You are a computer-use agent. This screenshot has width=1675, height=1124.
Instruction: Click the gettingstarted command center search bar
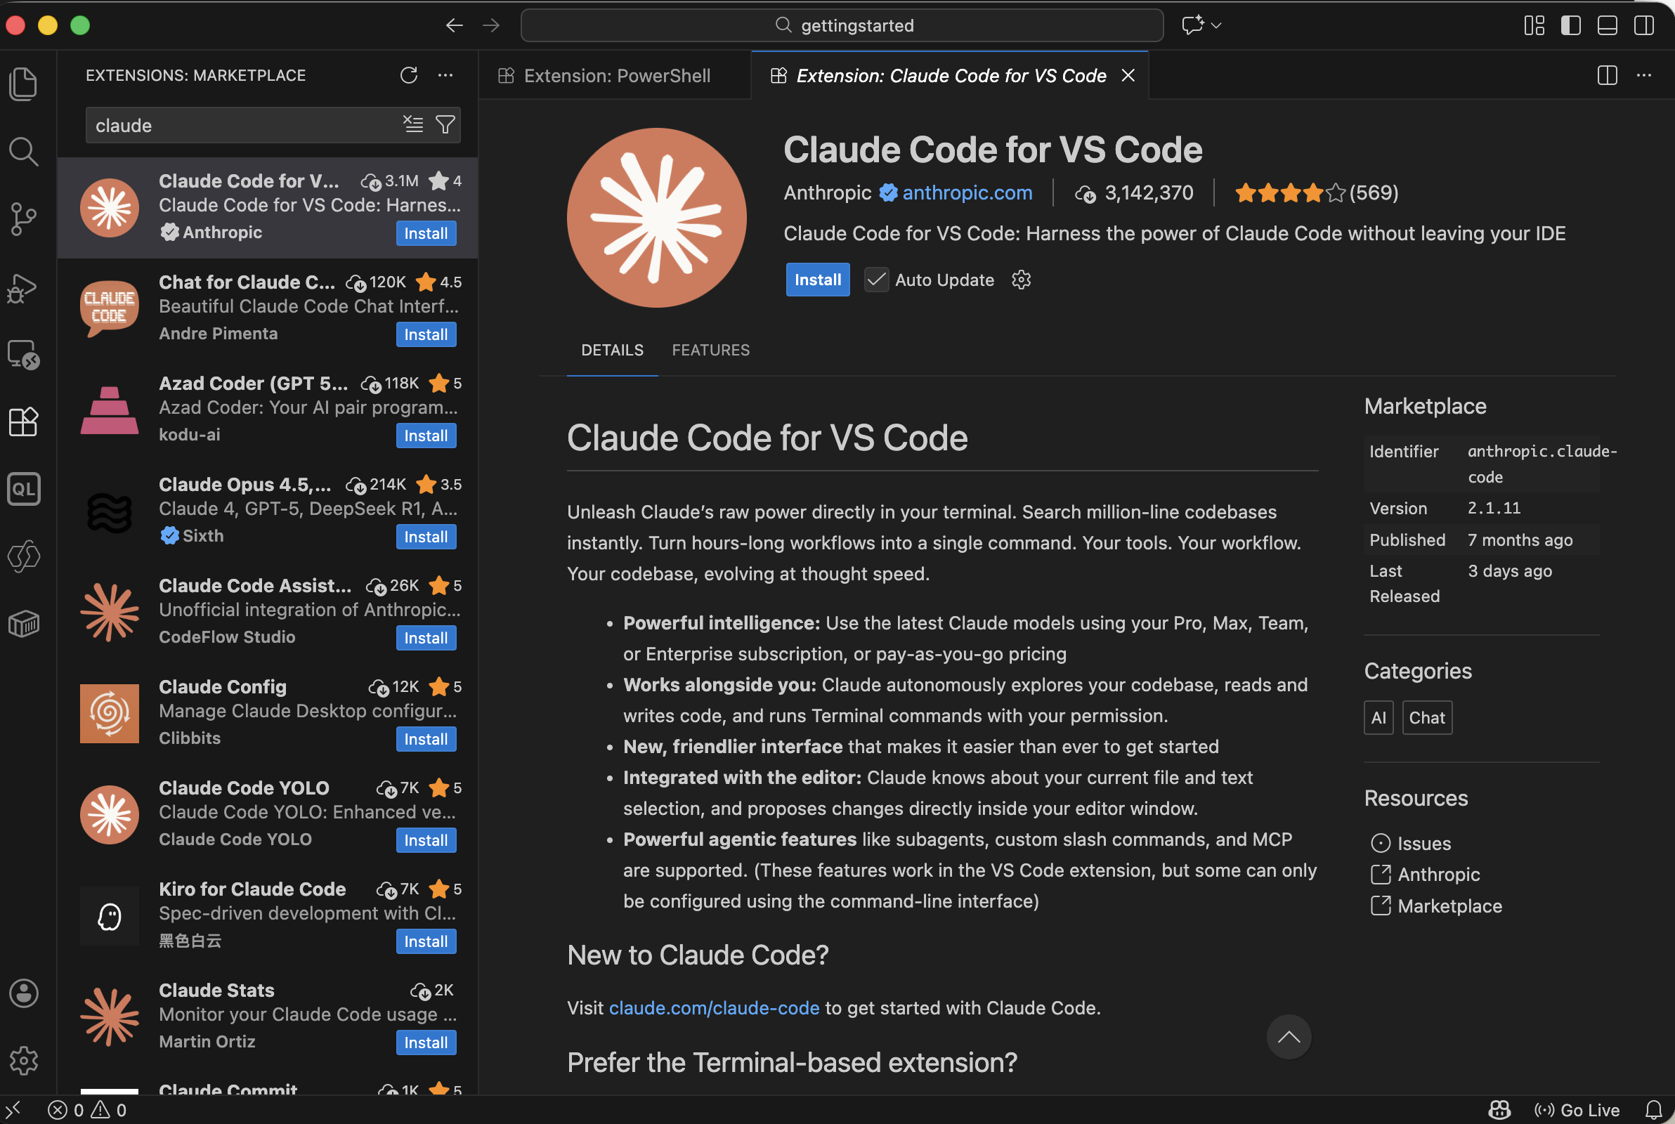[842, 25]
